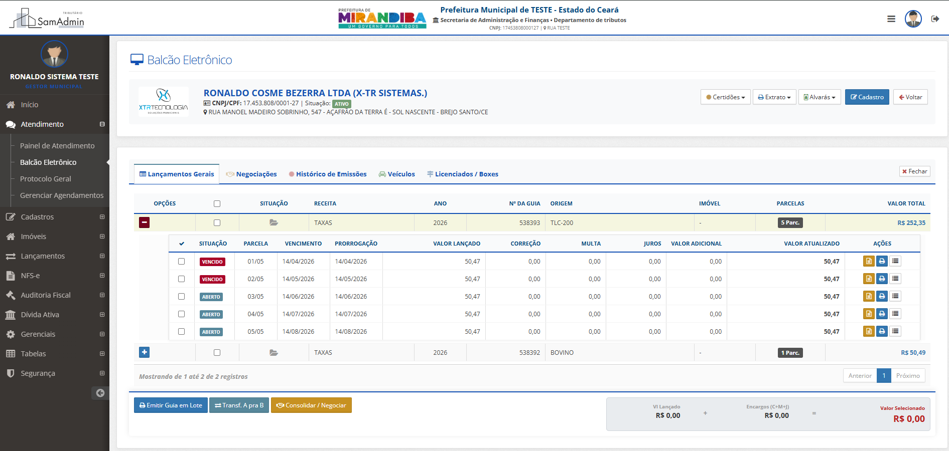Print guia for parcela 02/05
The height and width of the screenshot is (451, 949).
point(882,279)
